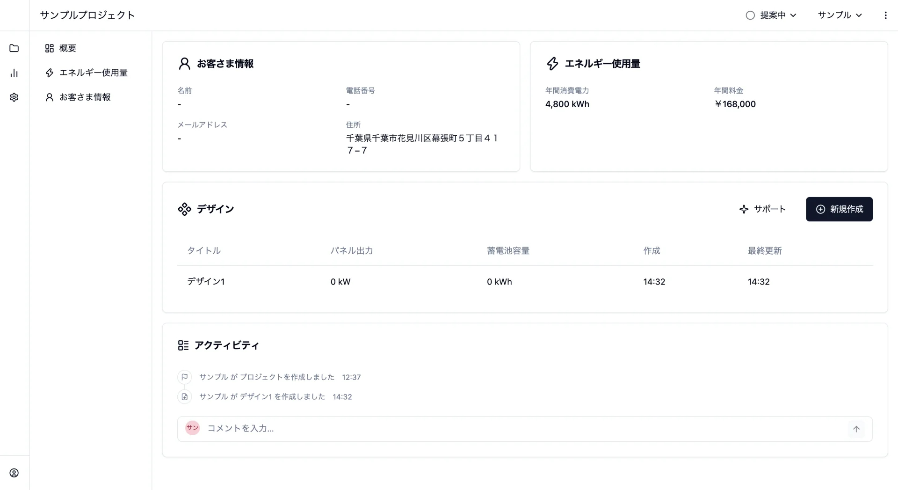Click the 電話番号 label
Screen dimensions: 898x490
coord(361,90)
